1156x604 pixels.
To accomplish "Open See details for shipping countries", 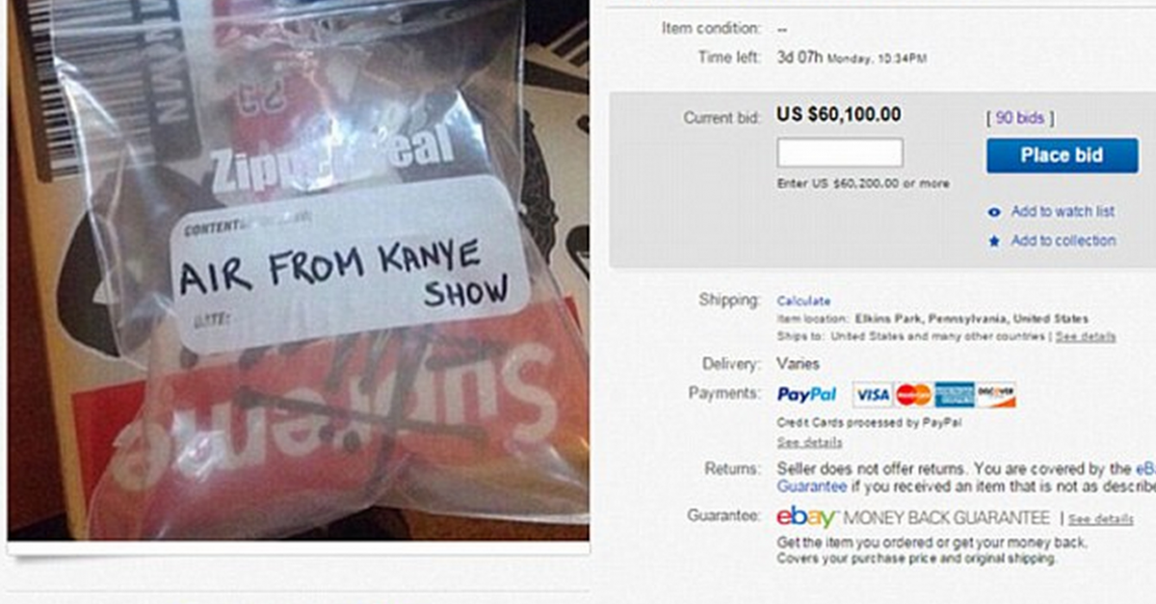I will point(1086,336).
